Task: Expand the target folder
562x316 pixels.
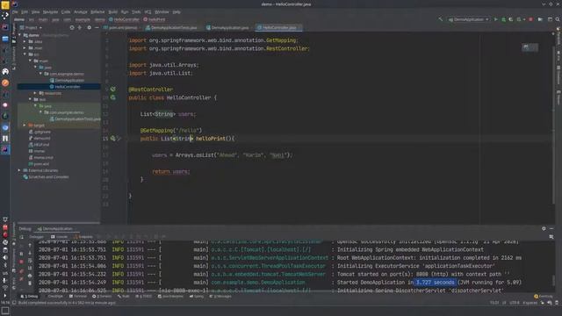Action: tap(25, 126)
